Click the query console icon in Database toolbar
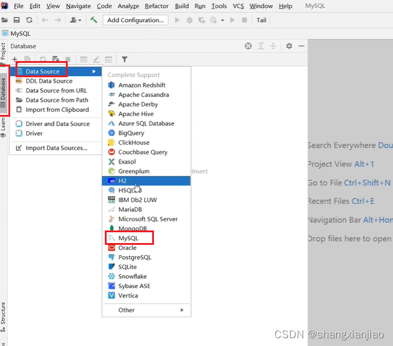Viewport: 393px width, 346px height. (x=108, y=59)
